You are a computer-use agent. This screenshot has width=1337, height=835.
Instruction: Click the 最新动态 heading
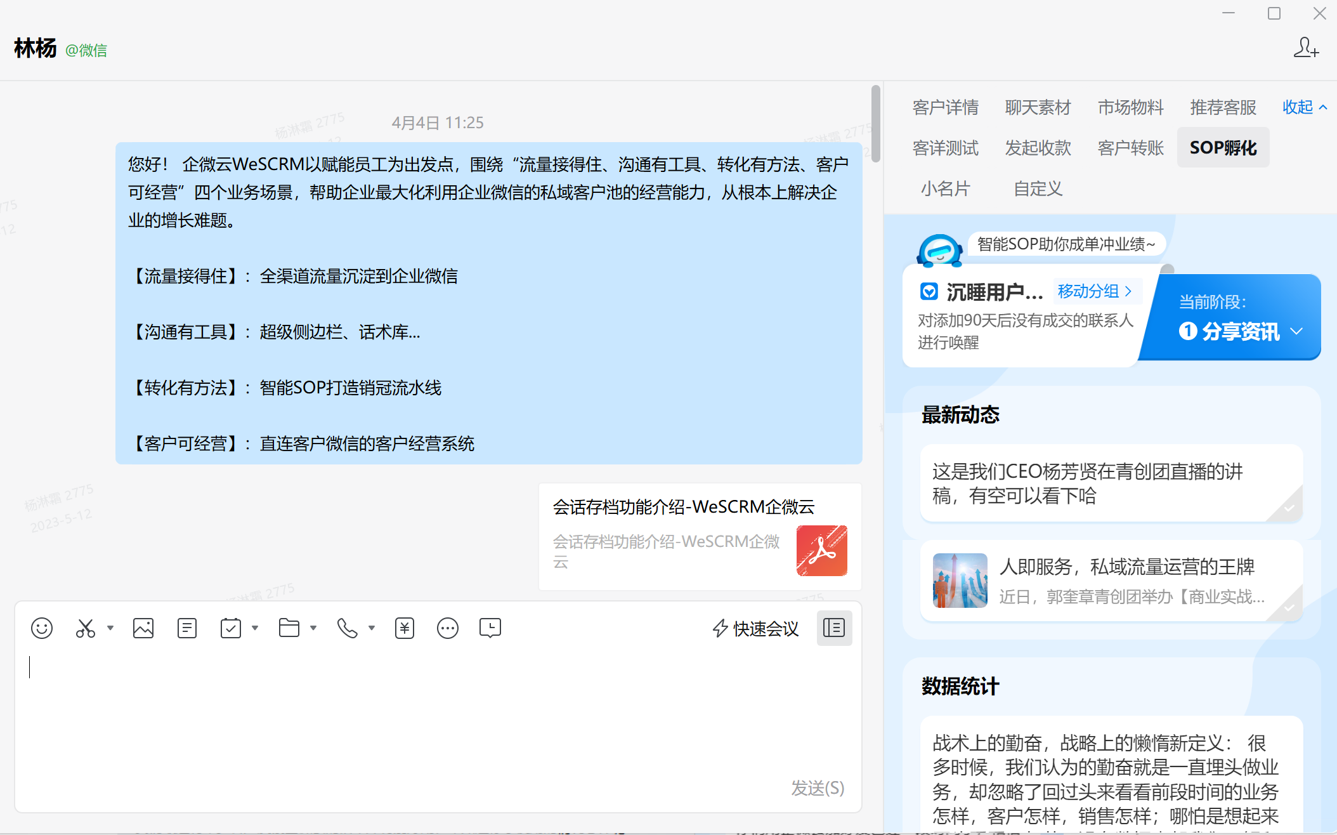[x=960, y=415]
